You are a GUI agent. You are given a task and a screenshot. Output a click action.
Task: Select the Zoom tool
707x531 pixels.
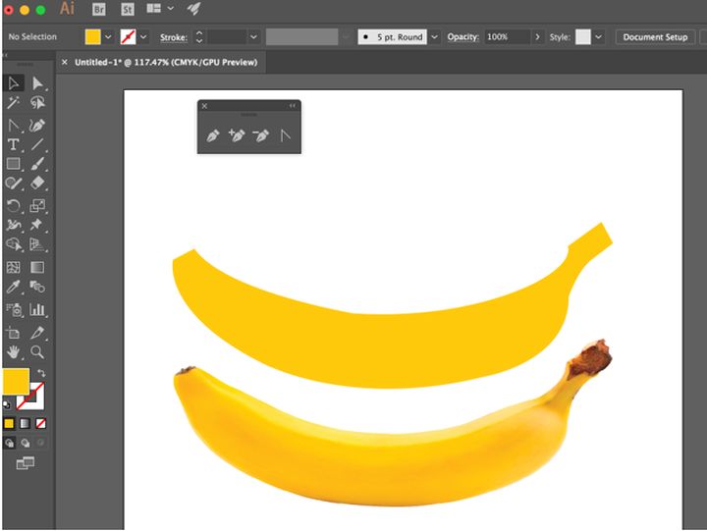37,352
